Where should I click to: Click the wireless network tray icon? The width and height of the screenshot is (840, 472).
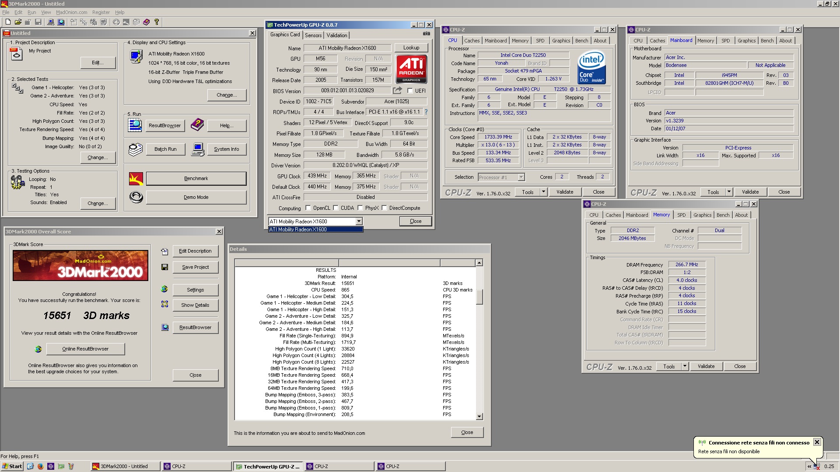(817, 466)
